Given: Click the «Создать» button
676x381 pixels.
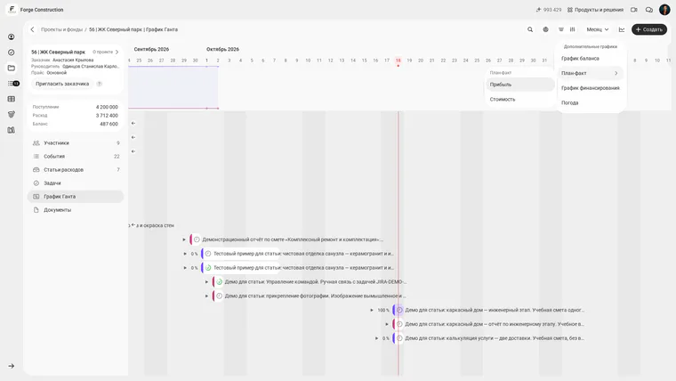Looking at the screenshot, I should (x=648, y=29).
